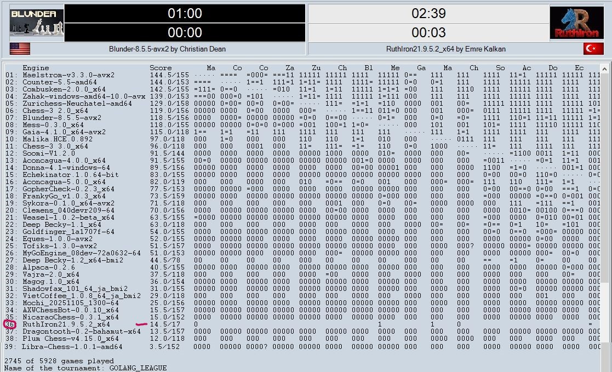Select the Libra-Chess-1.0.1-amd64 row
612x372 pixels.
click(x=302, y=347)
